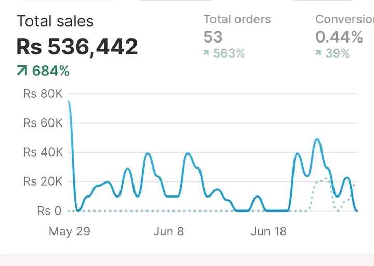374x266 pixels.
Task: Click the Rs 80K axis label
Action: click(43, 94)
